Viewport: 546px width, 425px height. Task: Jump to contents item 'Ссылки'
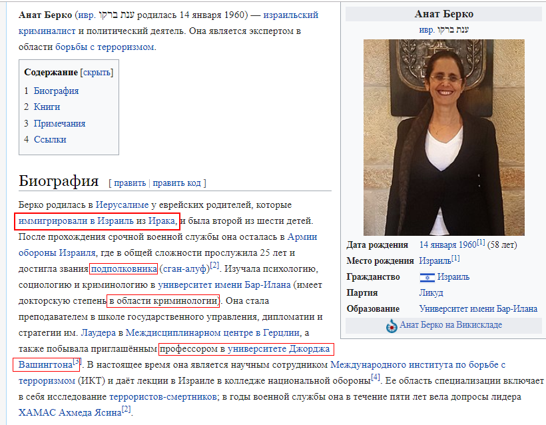coord(50,139)
